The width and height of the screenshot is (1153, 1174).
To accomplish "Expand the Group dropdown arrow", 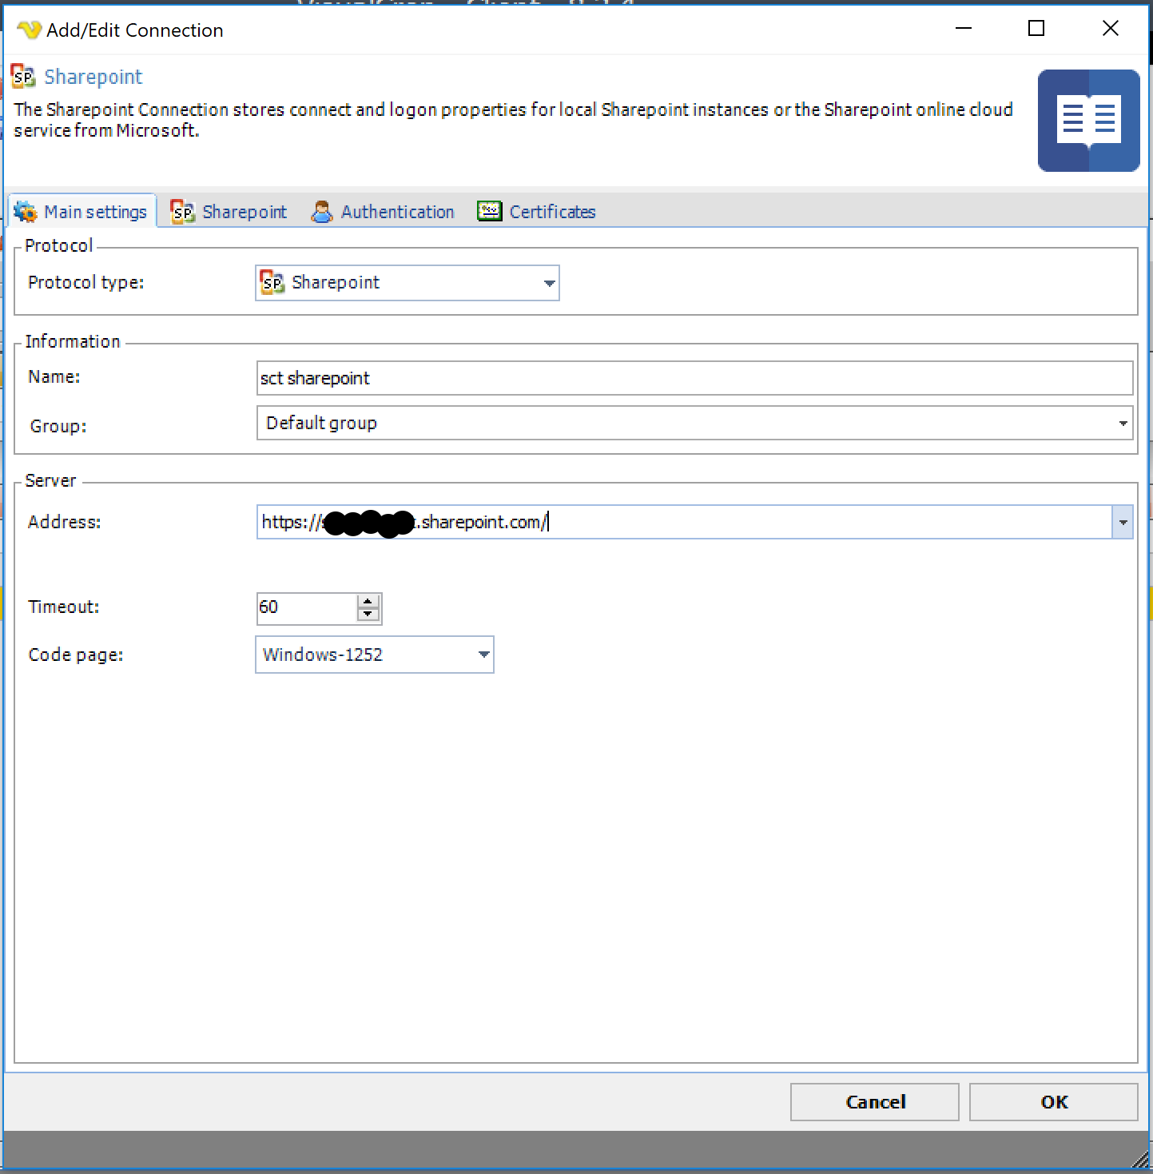I will point(1123,424).
